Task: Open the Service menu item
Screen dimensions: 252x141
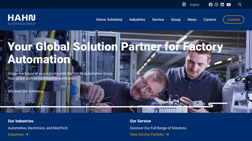Action: pyautogui.click(x=158, y=19)
